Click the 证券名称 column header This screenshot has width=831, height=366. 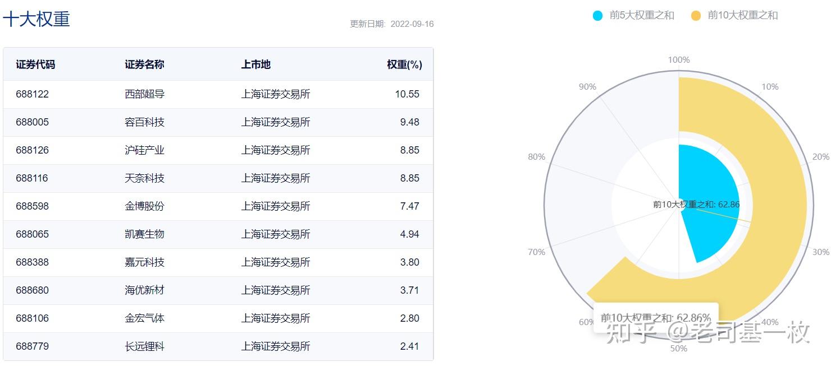pos(144,64)
